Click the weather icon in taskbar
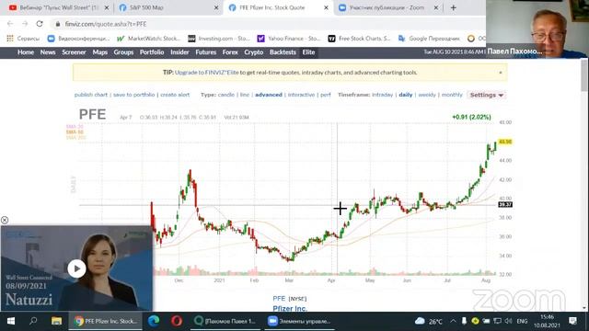 tap(420, 321)
